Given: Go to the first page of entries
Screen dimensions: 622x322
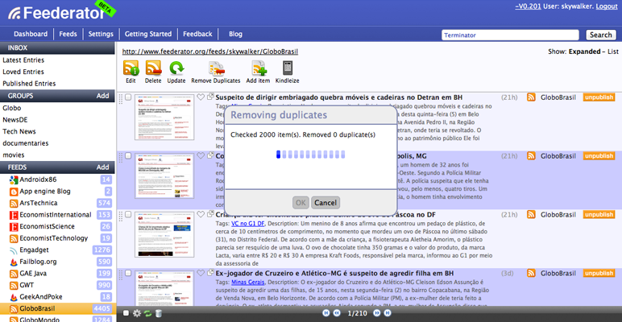Looking at the screenshot, I should click(x=326, y=313).
